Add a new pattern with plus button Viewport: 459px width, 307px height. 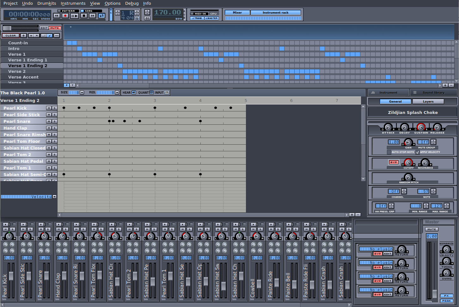[x=24, y=35]
